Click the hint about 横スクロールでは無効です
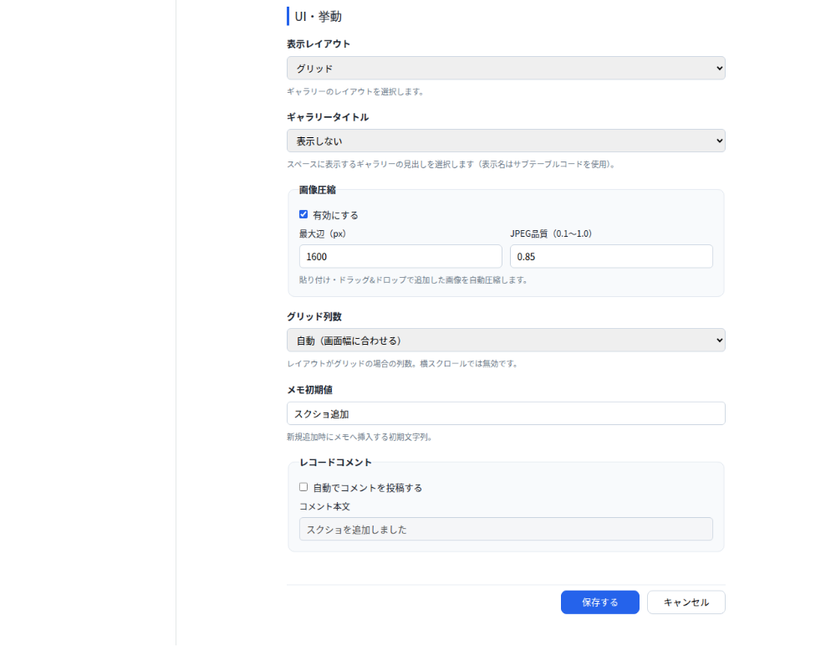 (403, 364)
